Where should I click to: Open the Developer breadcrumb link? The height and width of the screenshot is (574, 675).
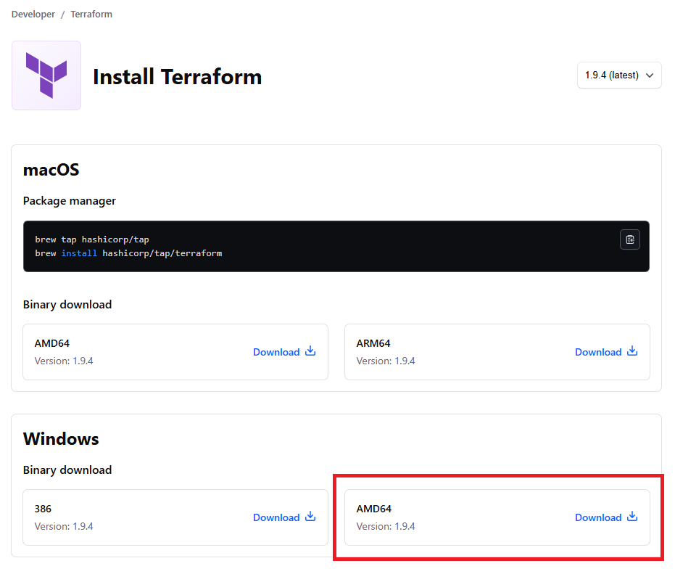tap(33, 15)
